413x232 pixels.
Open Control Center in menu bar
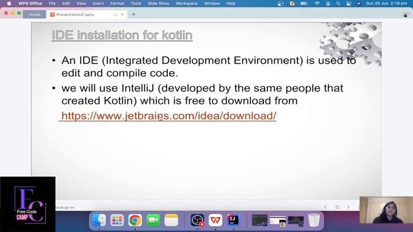[x=348, y=3]
